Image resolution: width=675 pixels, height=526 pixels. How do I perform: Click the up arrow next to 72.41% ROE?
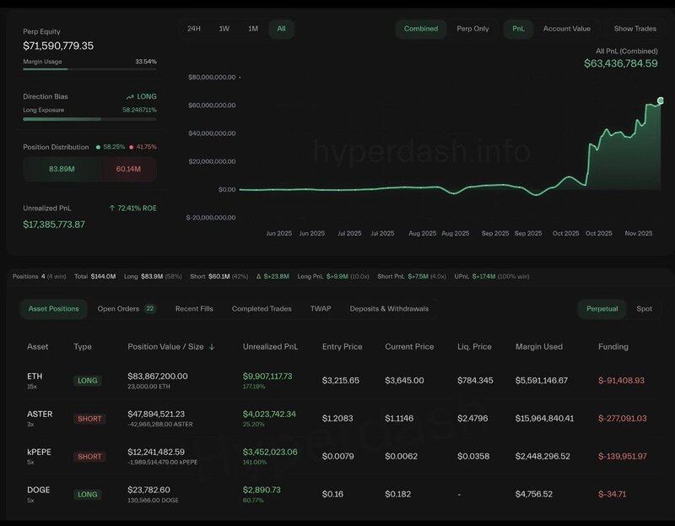tap(112, 208)
